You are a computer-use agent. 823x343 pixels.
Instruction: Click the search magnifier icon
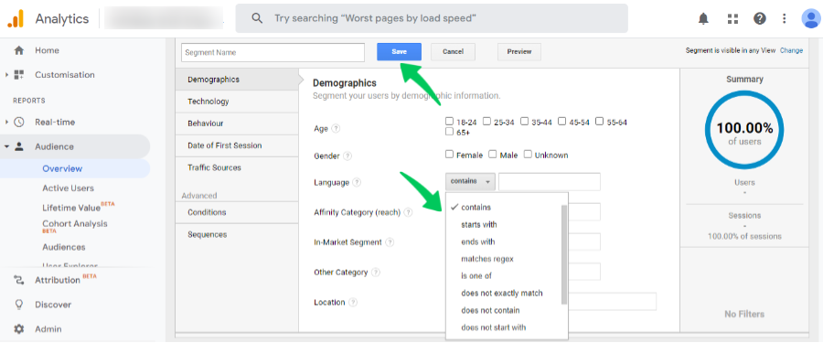[x=257, y=18]
